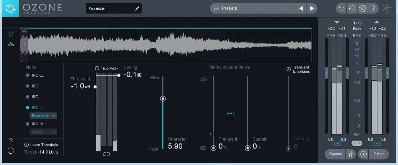
Task: Click the reset module circular arrow icon
Action: tap(11, 151)
